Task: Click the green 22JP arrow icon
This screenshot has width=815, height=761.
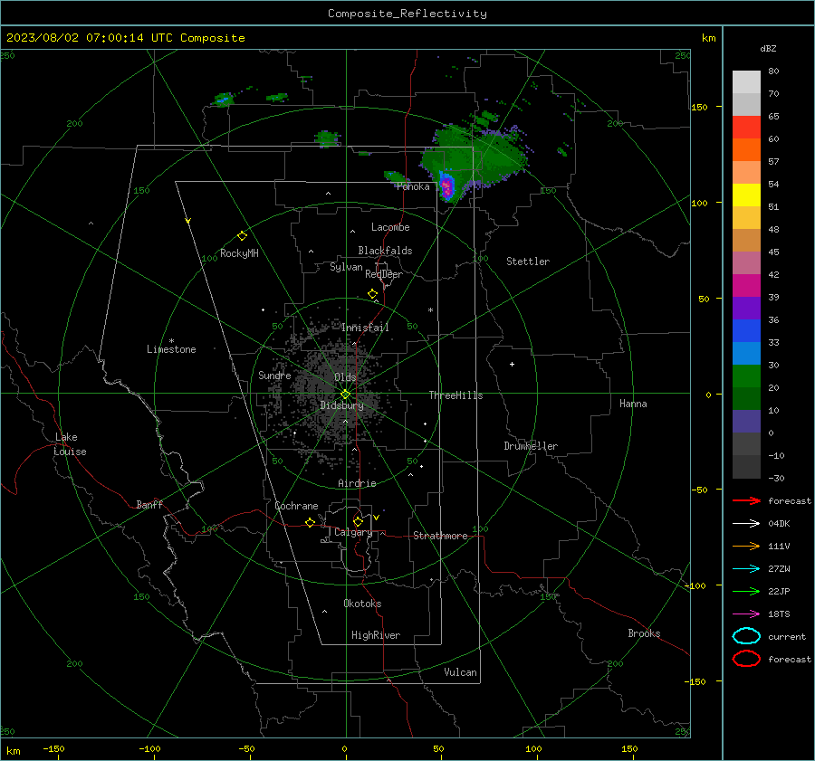Action: point(746,591)
